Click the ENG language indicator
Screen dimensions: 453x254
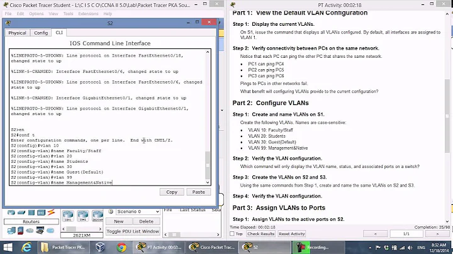(x=421, y=248)
